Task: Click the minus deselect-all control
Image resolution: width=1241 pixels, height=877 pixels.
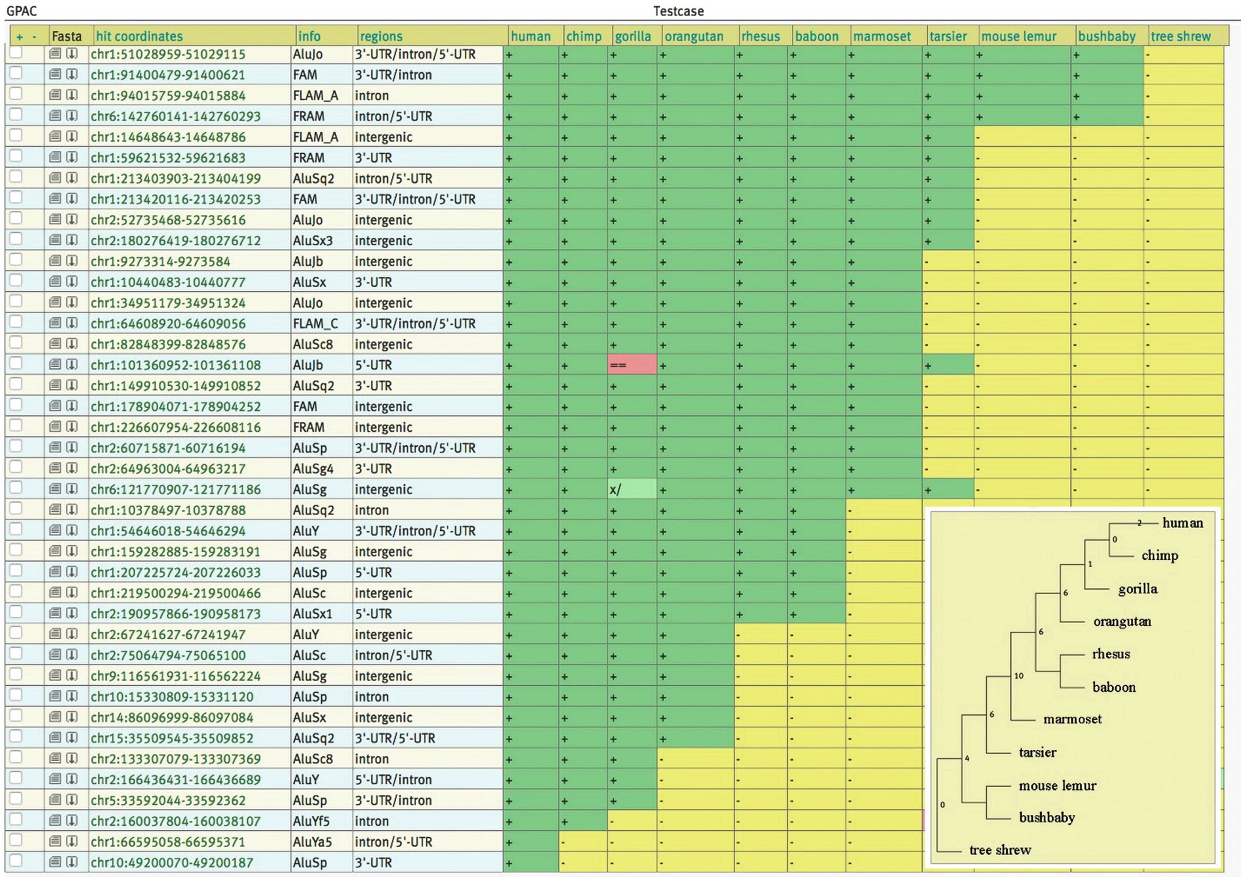Action: [x=35, y=37]
